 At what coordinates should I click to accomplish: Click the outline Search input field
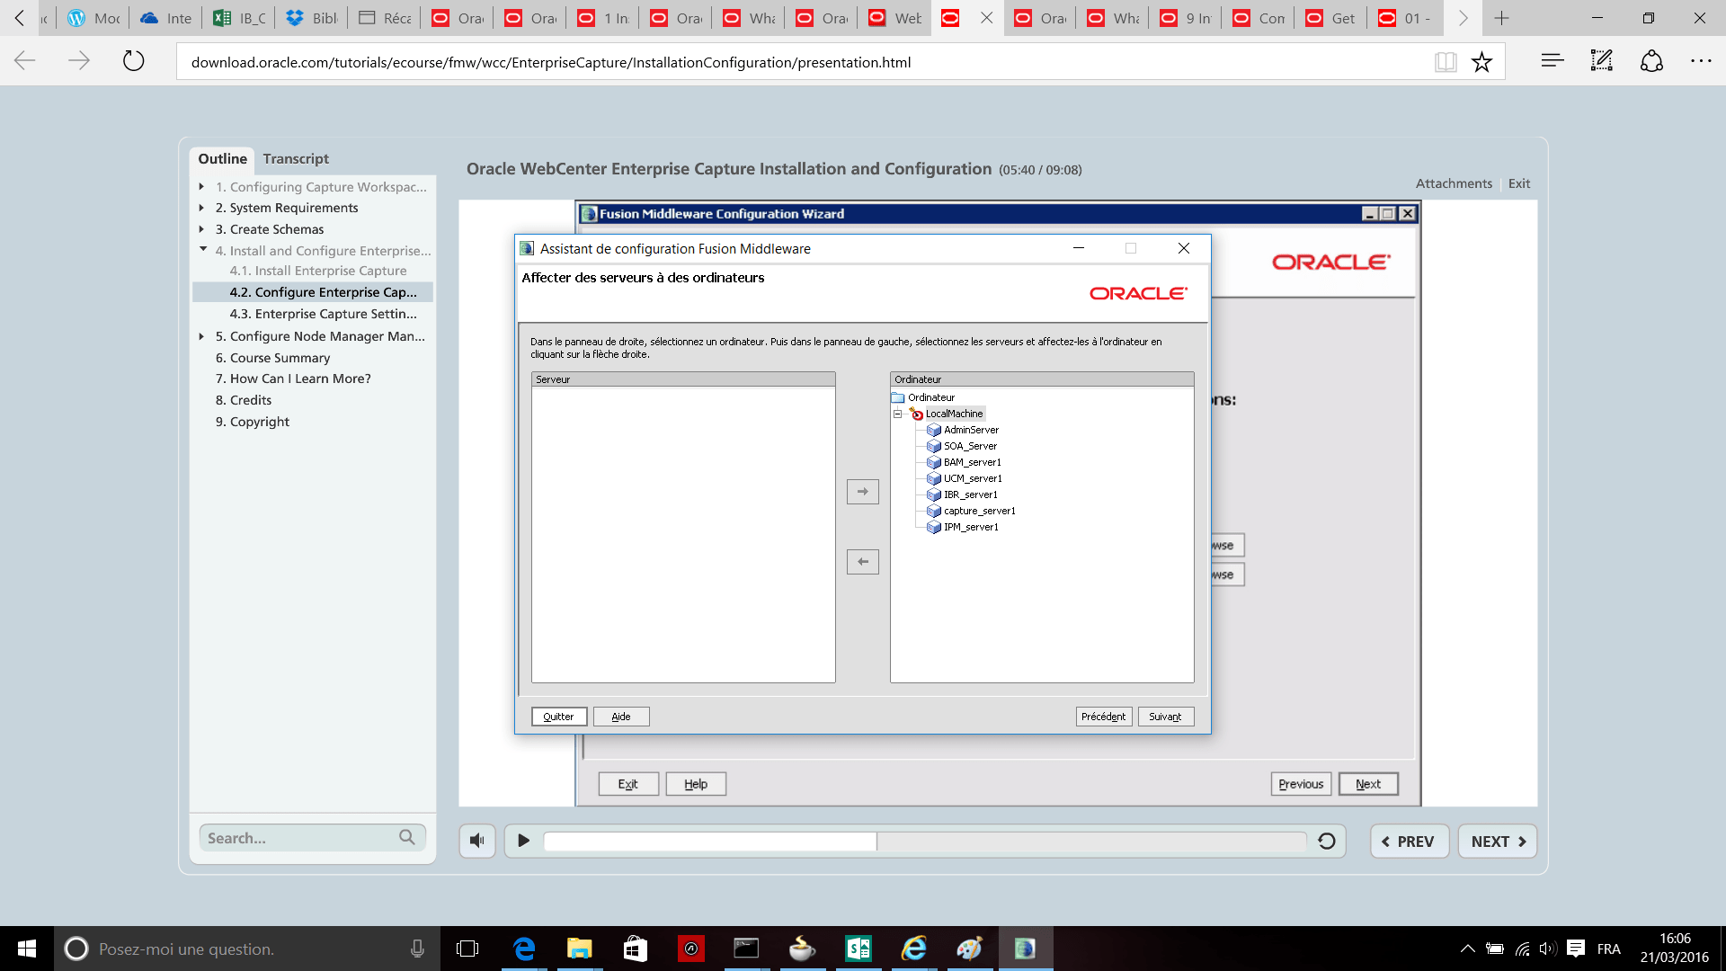coord(297,838)
